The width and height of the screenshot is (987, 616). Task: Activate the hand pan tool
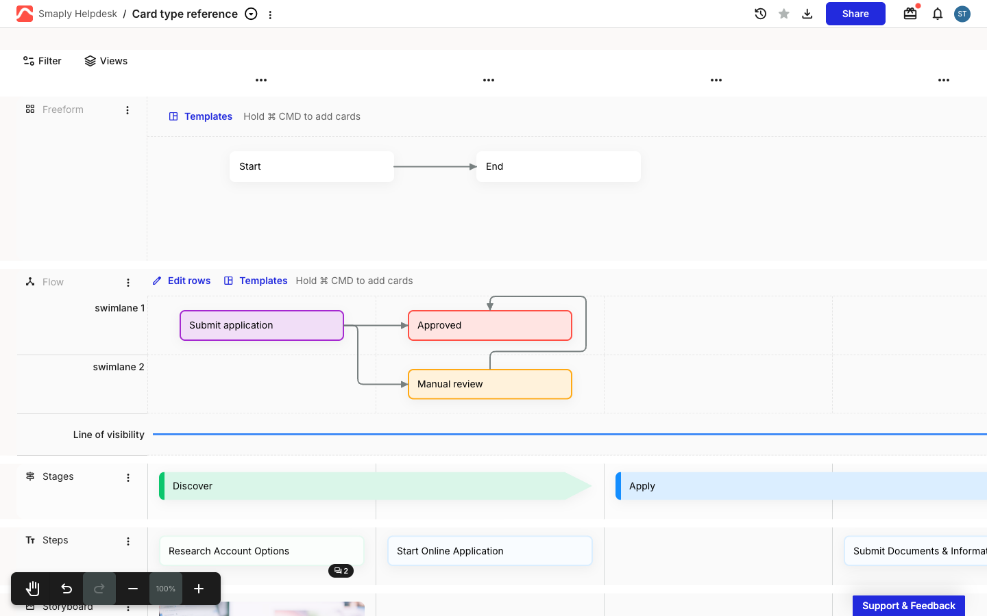pyautogui.click(x=33, y=589)
